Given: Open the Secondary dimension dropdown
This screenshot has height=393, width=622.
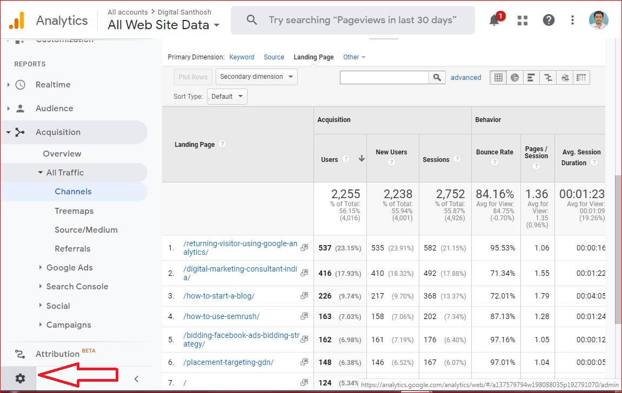Looking at the screenshot, I should [257, 77].
